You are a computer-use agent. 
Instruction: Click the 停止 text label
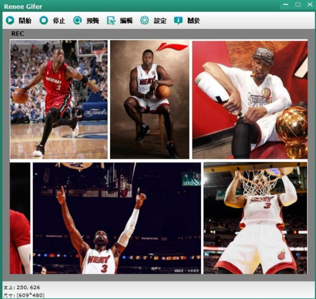(x=59, y=21)
